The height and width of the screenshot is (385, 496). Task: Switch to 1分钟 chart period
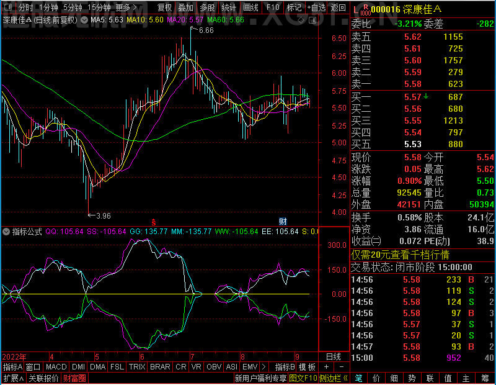point(48,7)
